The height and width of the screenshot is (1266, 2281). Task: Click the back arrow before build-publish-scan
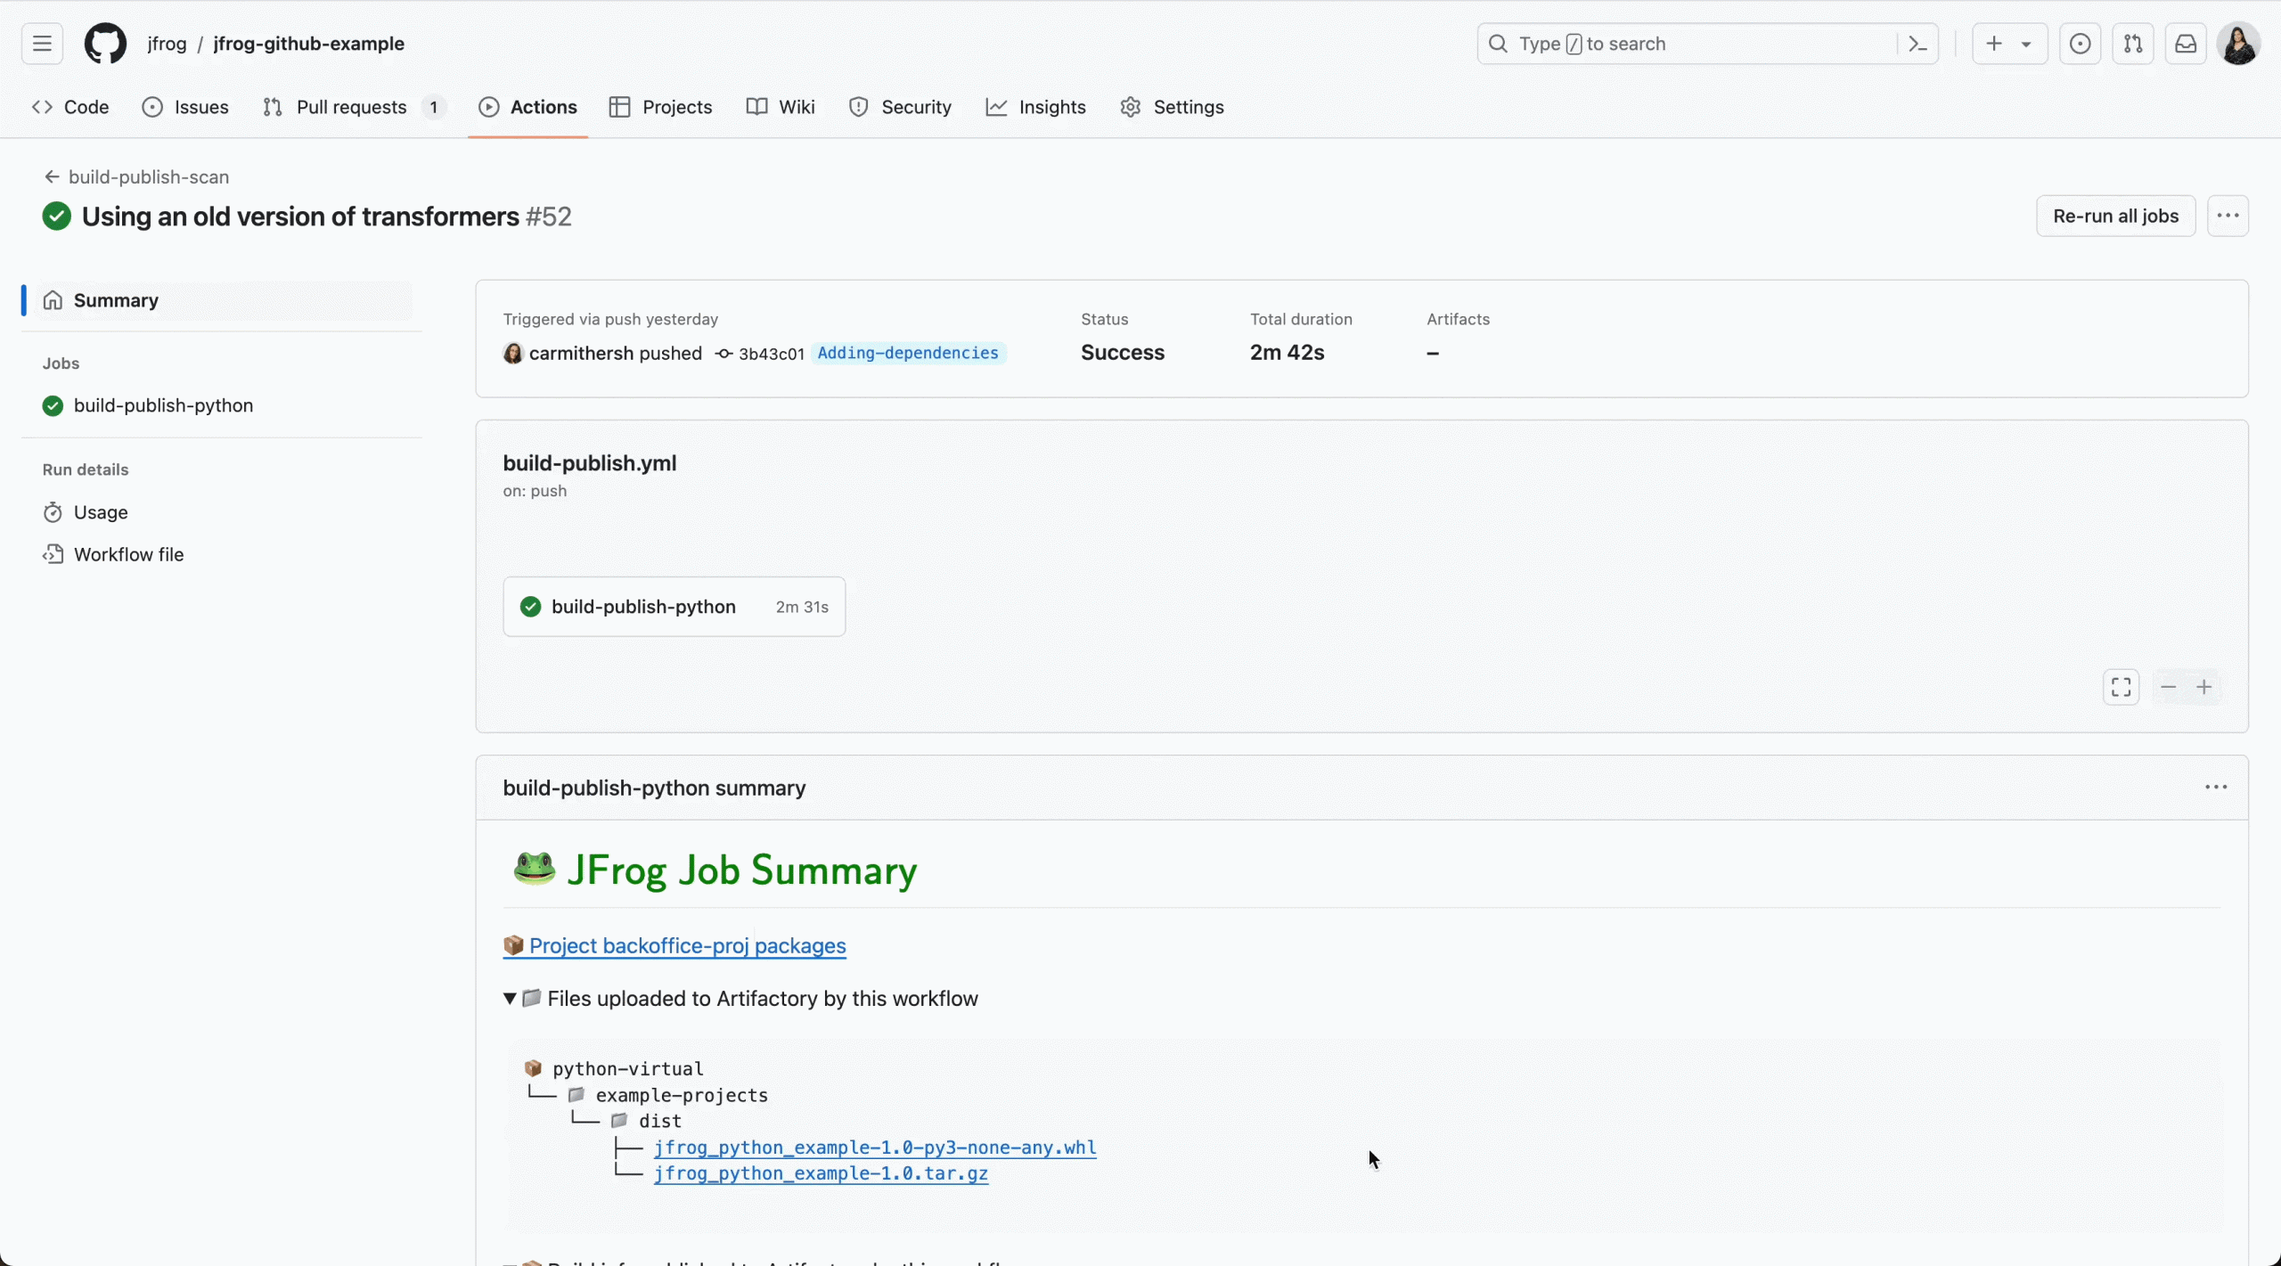click(x=52, y=177)
